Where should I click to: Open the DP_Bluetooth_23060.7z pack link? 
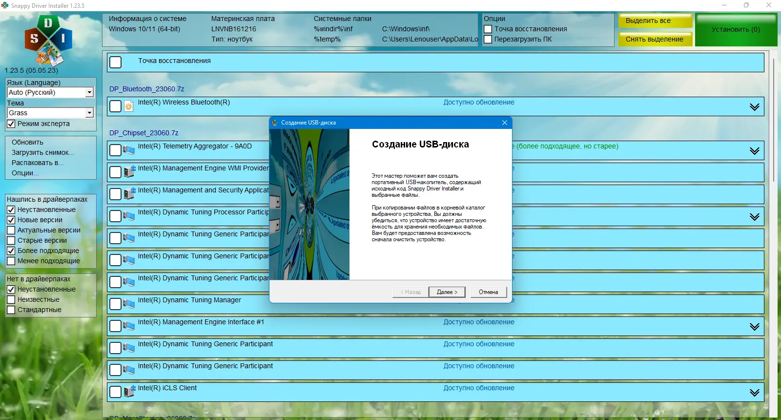[x=146, y=89]
